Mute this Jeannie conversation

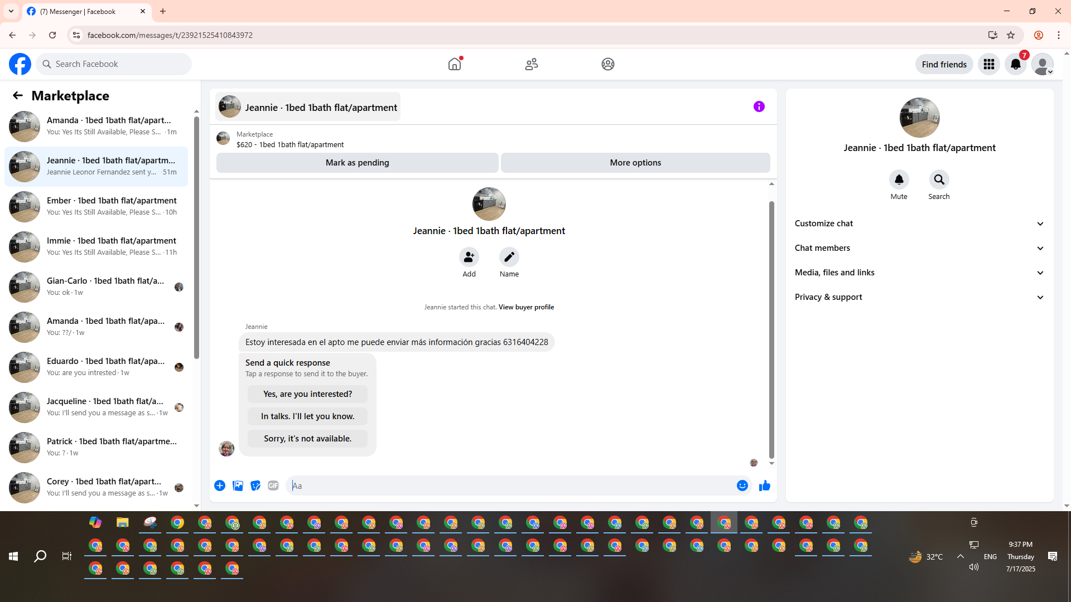pos(899,179)
